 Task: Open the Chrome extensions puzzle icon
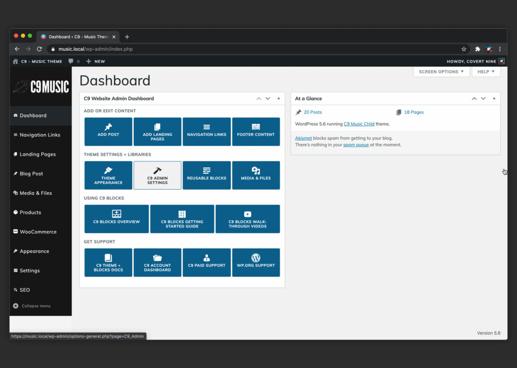[x=477, y=49]
